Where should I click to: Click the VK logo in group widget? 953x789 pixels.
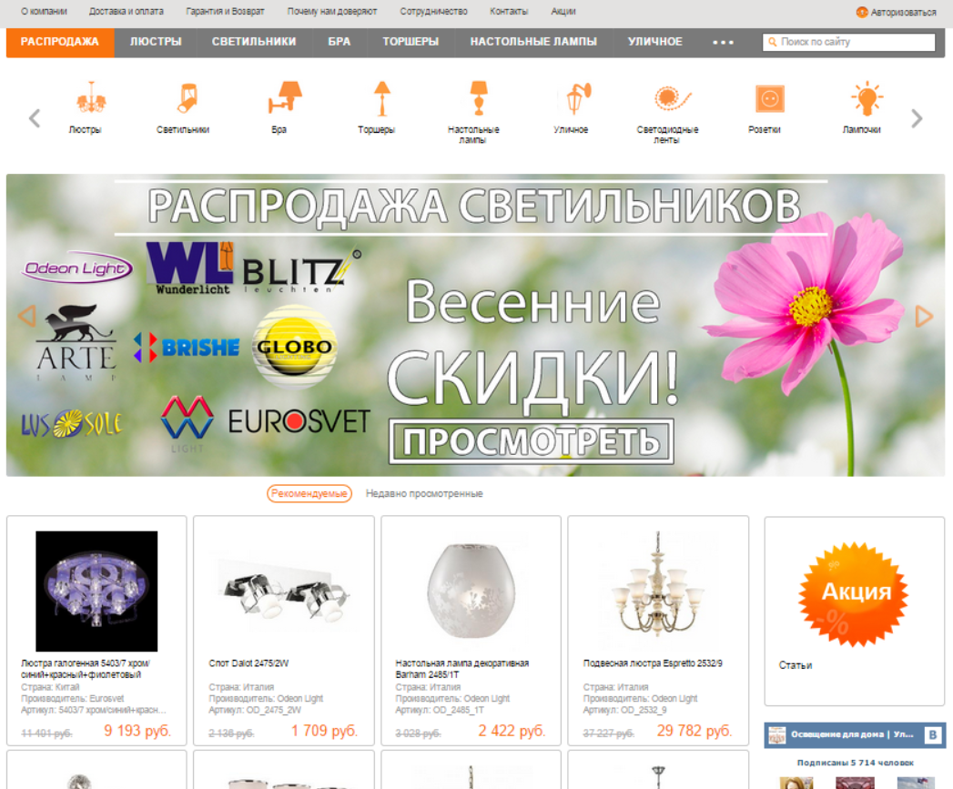pos(933,735)
